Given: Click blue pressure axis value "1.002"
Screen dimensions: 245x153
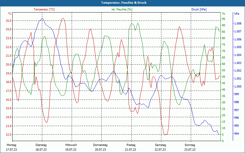Looking at the screenshot, I should tap(238, 71).
